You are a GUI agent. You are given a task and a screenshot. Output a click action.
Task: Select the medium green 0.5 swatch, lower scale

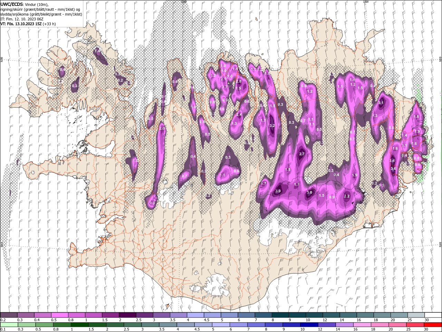click(x=44, y=325)
